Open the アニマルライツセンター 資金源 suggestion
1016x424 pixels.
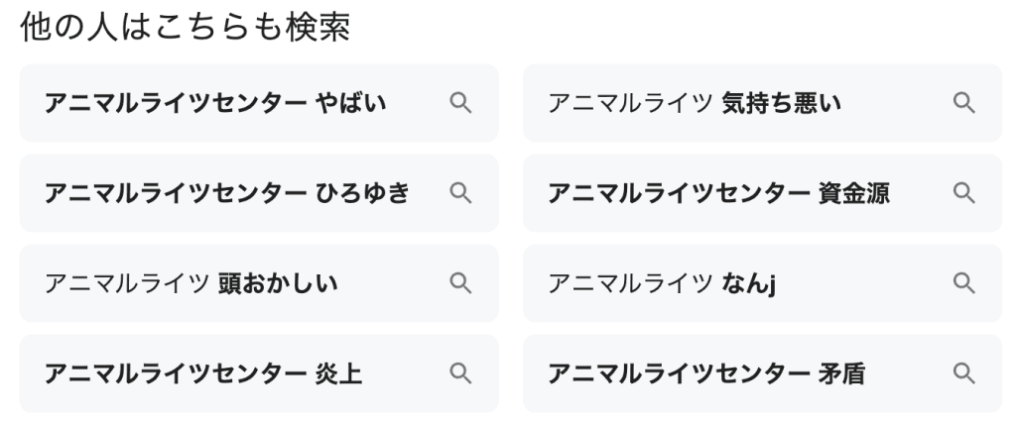click(x=718, y=193)
